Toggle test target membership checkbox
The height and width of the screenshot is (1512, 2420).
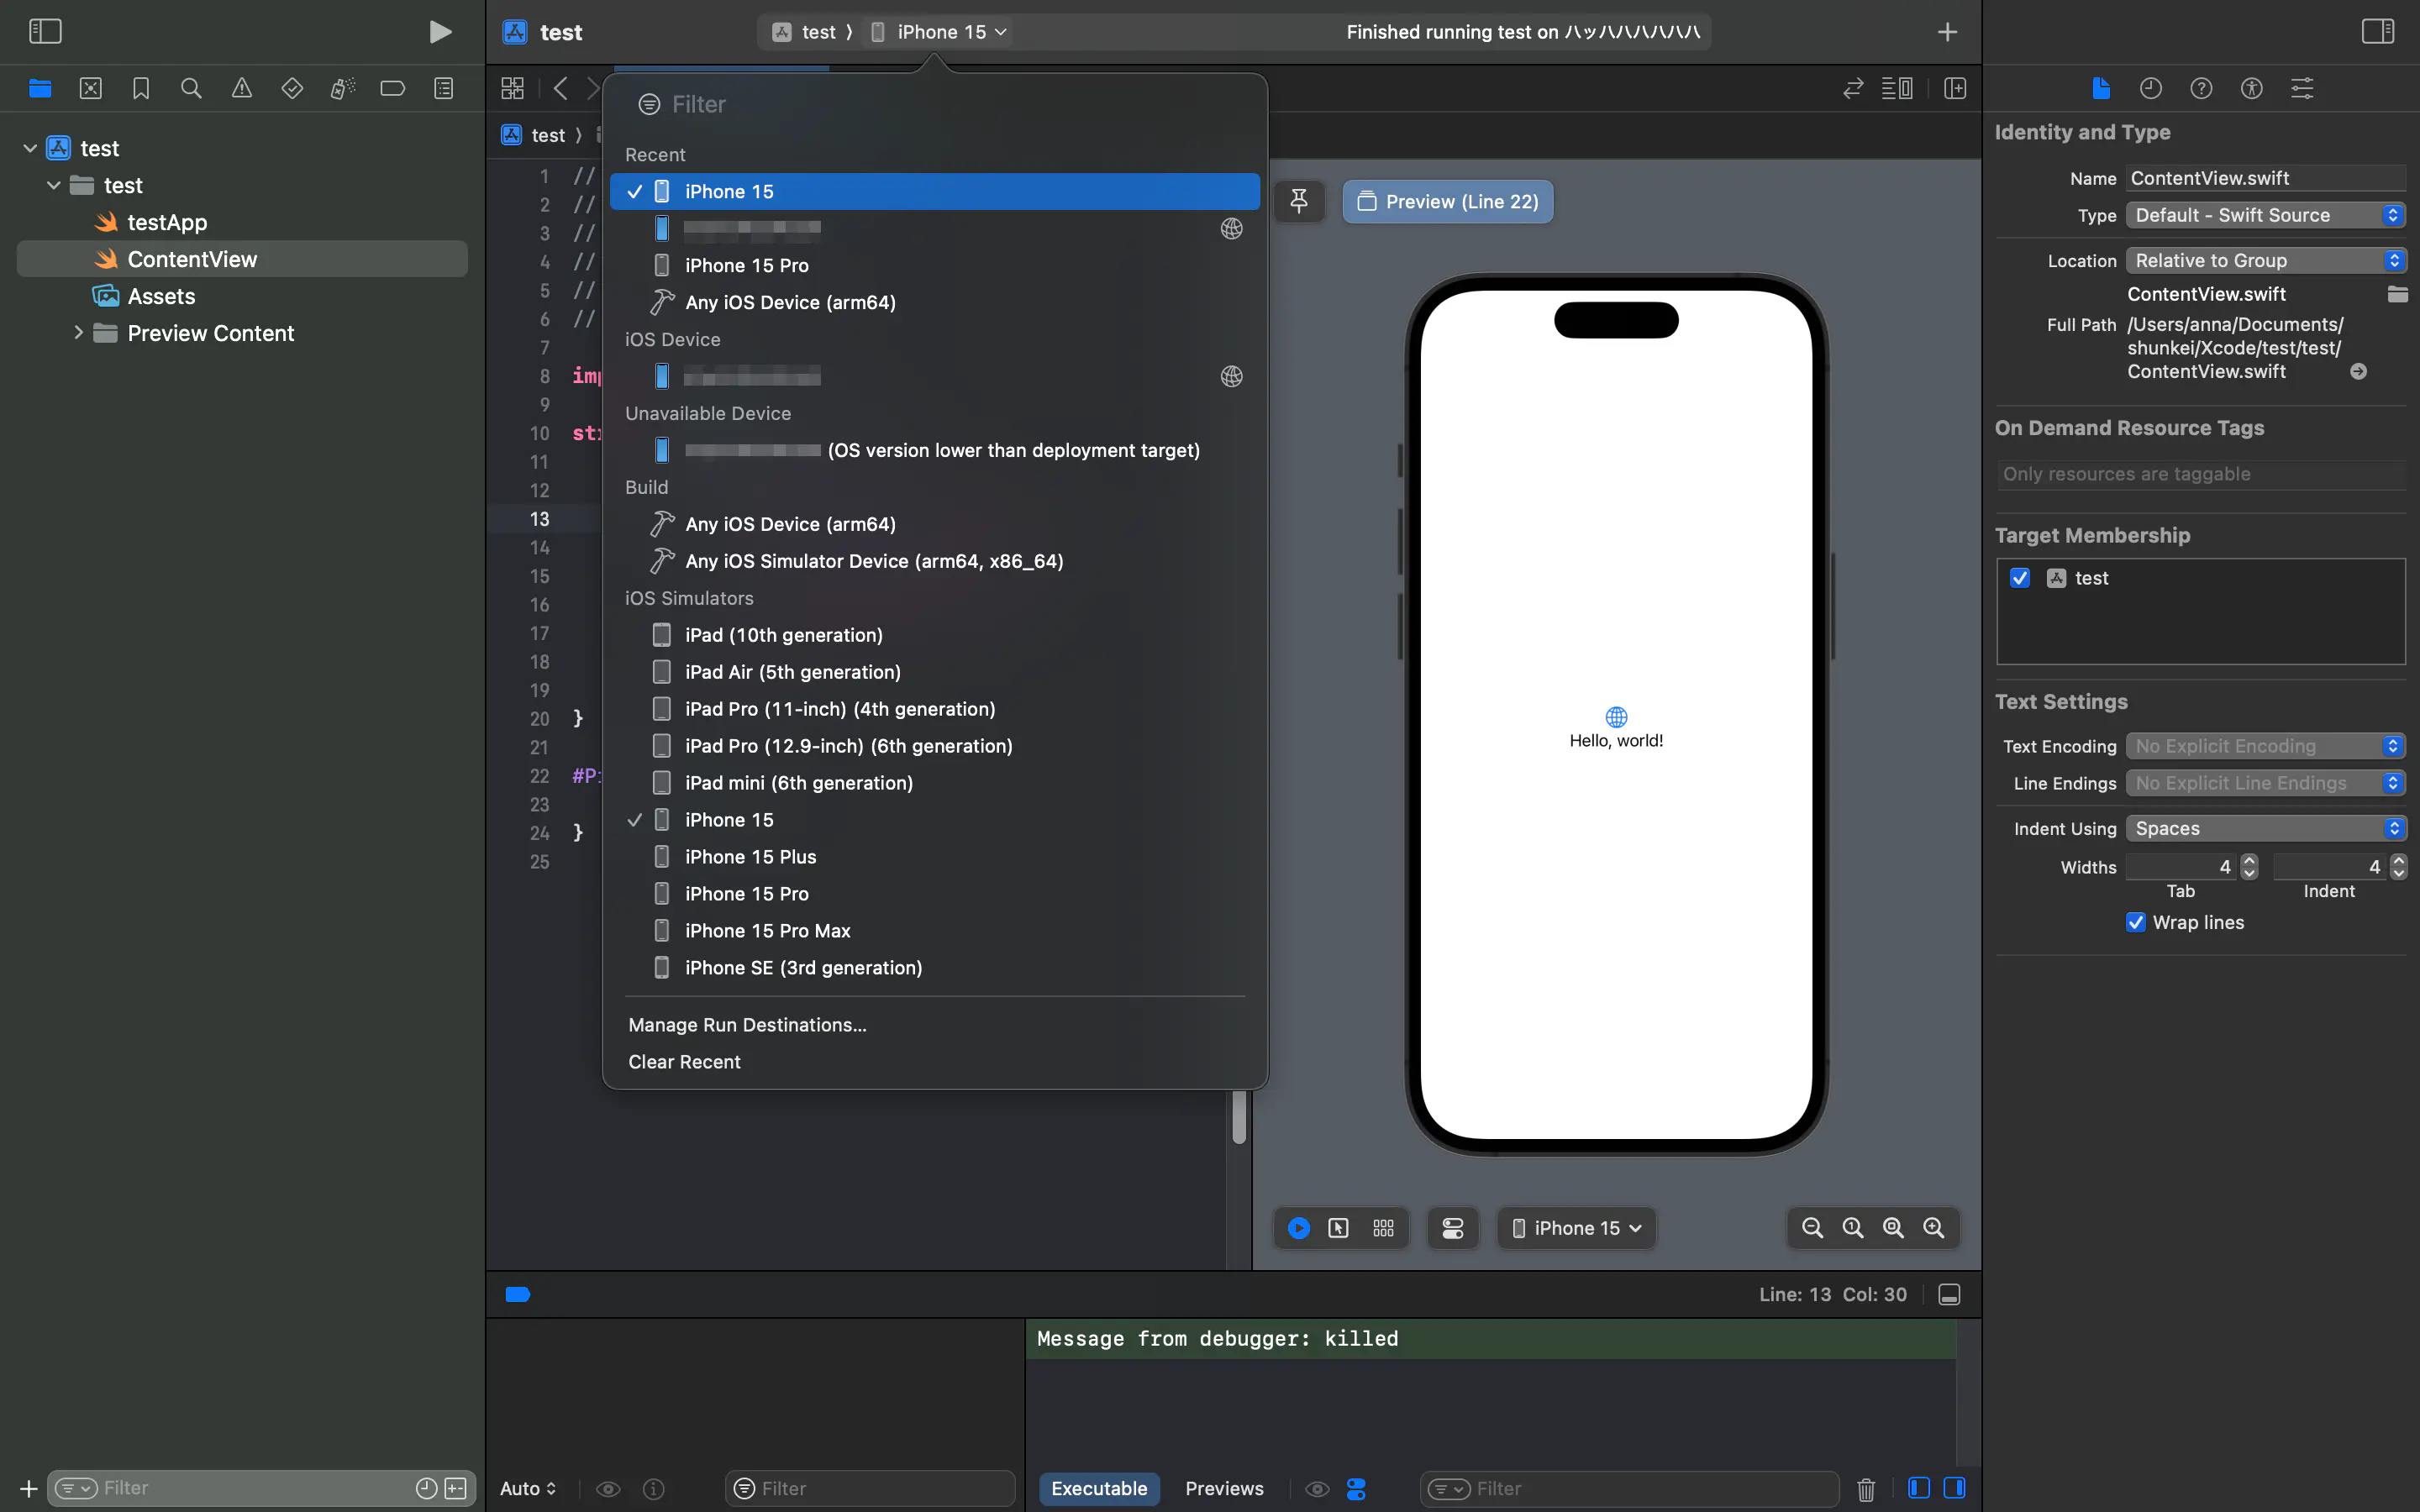pos(2020,578)
